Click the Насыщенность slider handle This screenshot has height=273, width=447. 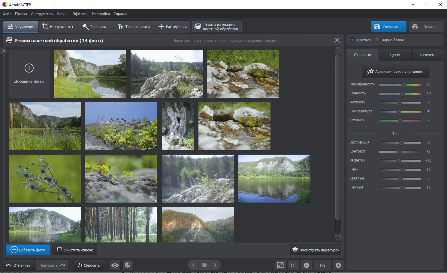[404, 85]
